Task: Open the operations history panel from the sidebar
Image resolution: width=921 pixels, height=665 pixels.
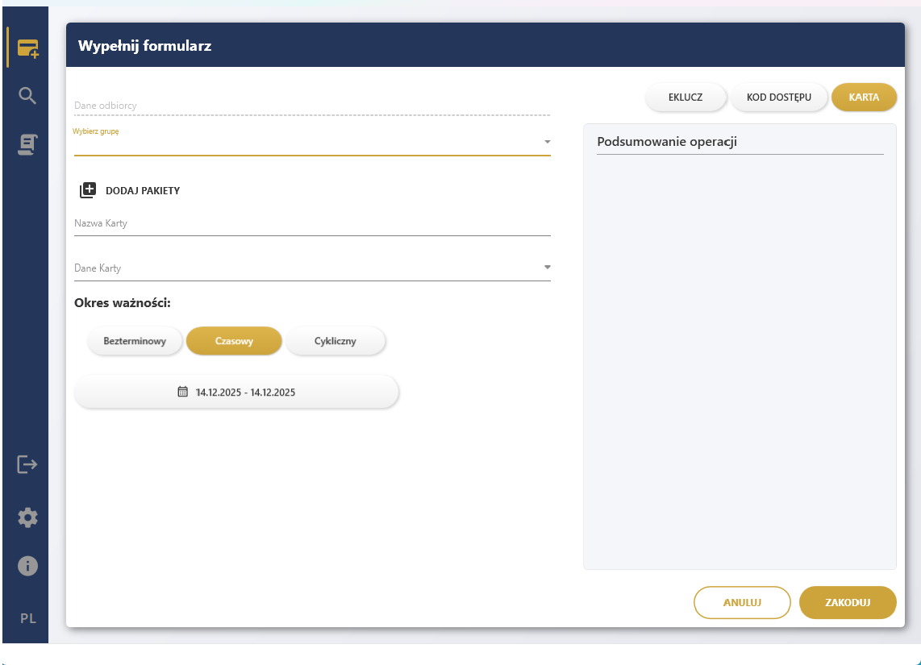Action: point(27,143)
